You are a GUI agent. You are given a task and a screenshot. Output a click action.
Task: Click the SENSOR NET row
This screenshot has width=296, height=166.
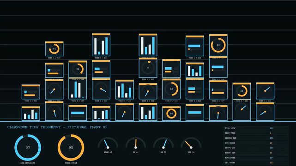point(256,138)
